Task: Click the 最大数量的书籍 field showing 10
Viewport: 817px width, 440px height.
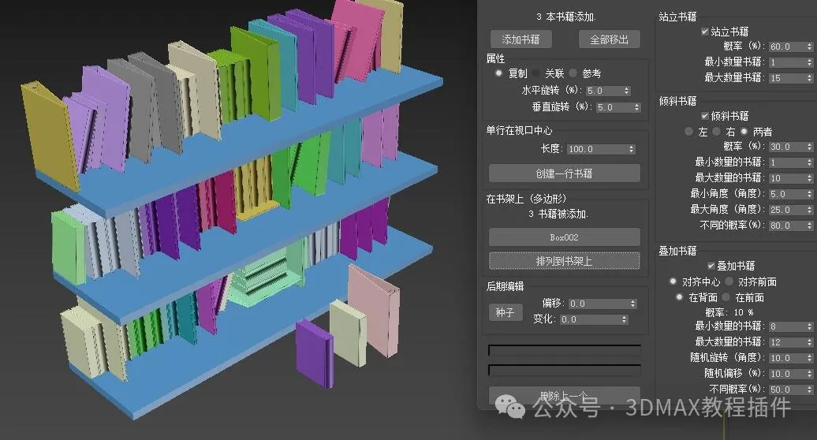Action: click(x=787, y=178)
